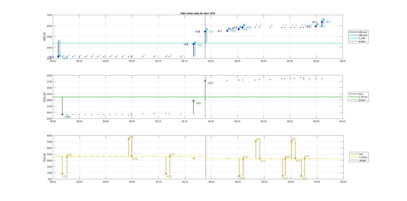Viewport: 407px width, 201px height.
Task: Click the '-4.1' VBD data label
Action: pyautogui.click(x=219, y=31)
